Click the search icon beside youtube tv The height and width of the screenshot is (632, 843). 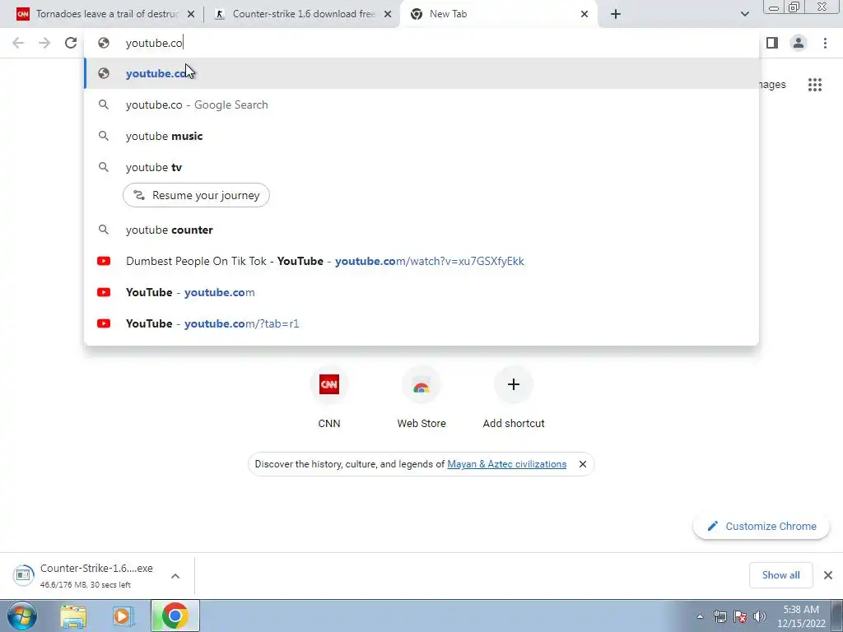(104, 167)
